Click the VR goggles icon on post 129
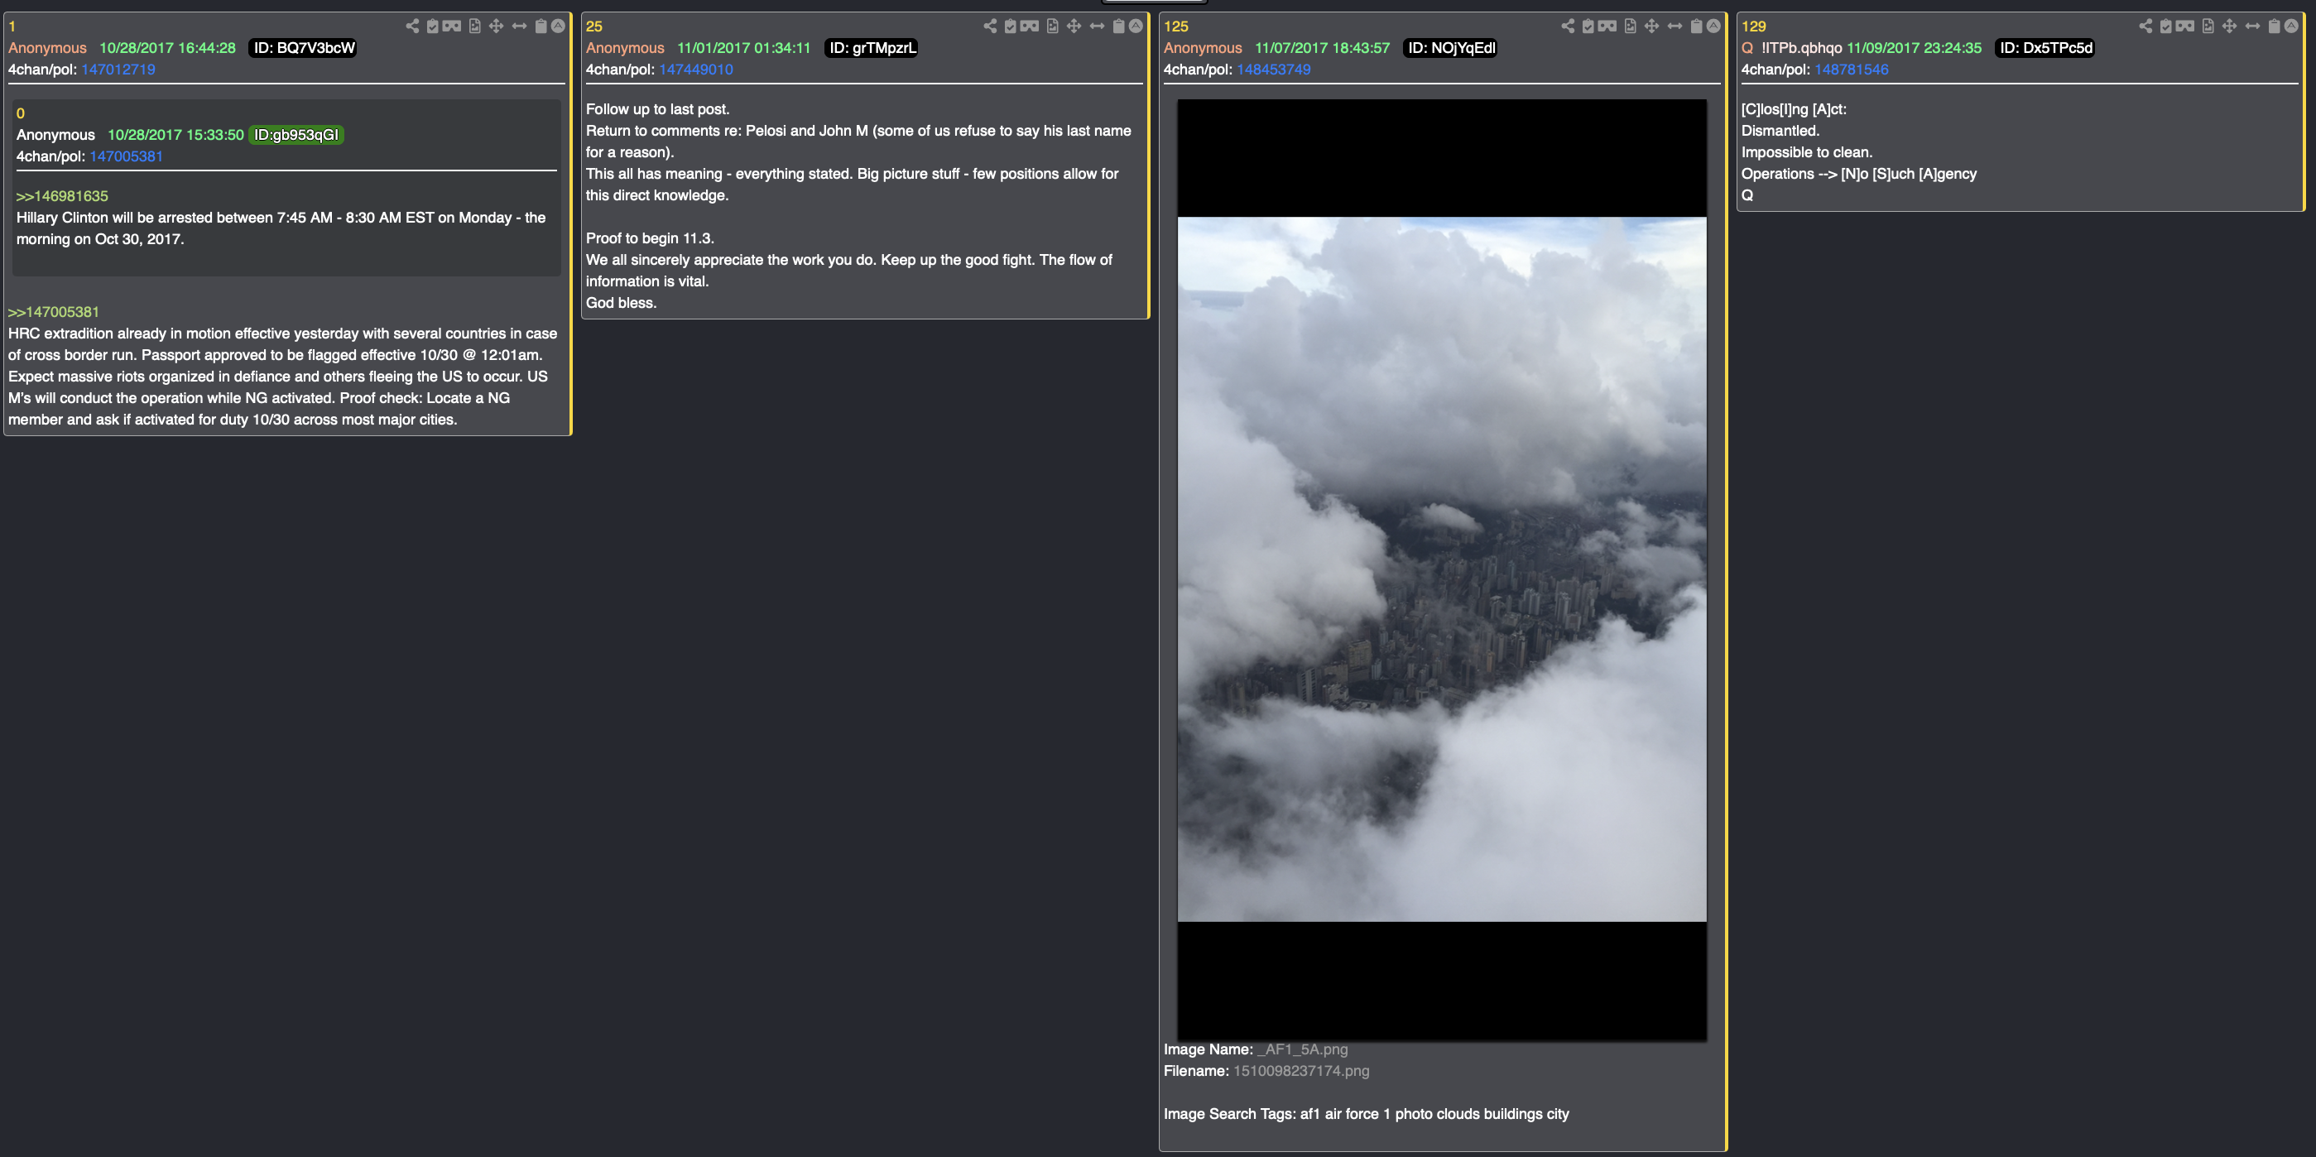This screenshot has width=2316, height=1157. click(x=2186, y=26)
